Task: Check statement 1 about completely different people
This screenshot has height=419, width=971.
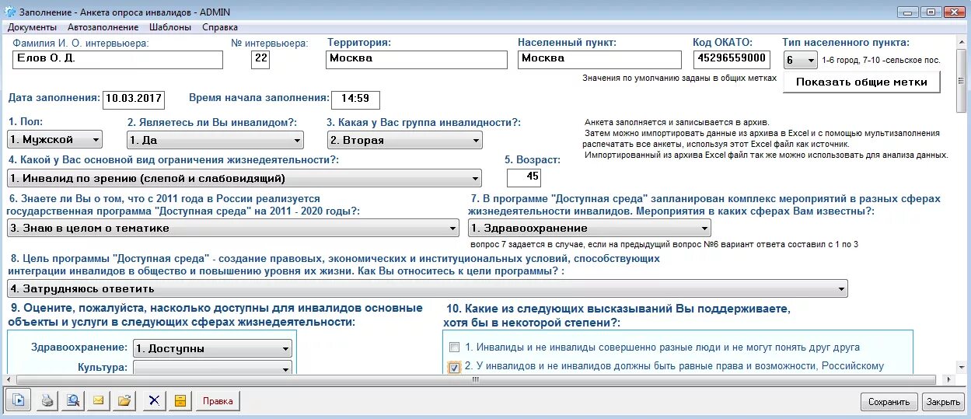Action: tap(454, 347)
